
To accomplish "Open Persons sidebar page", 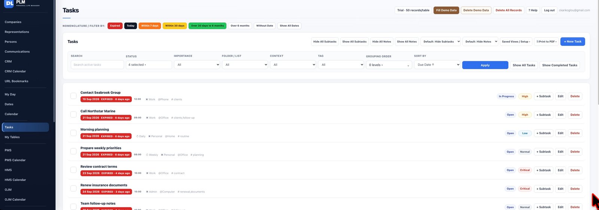I will pos(10,42).
